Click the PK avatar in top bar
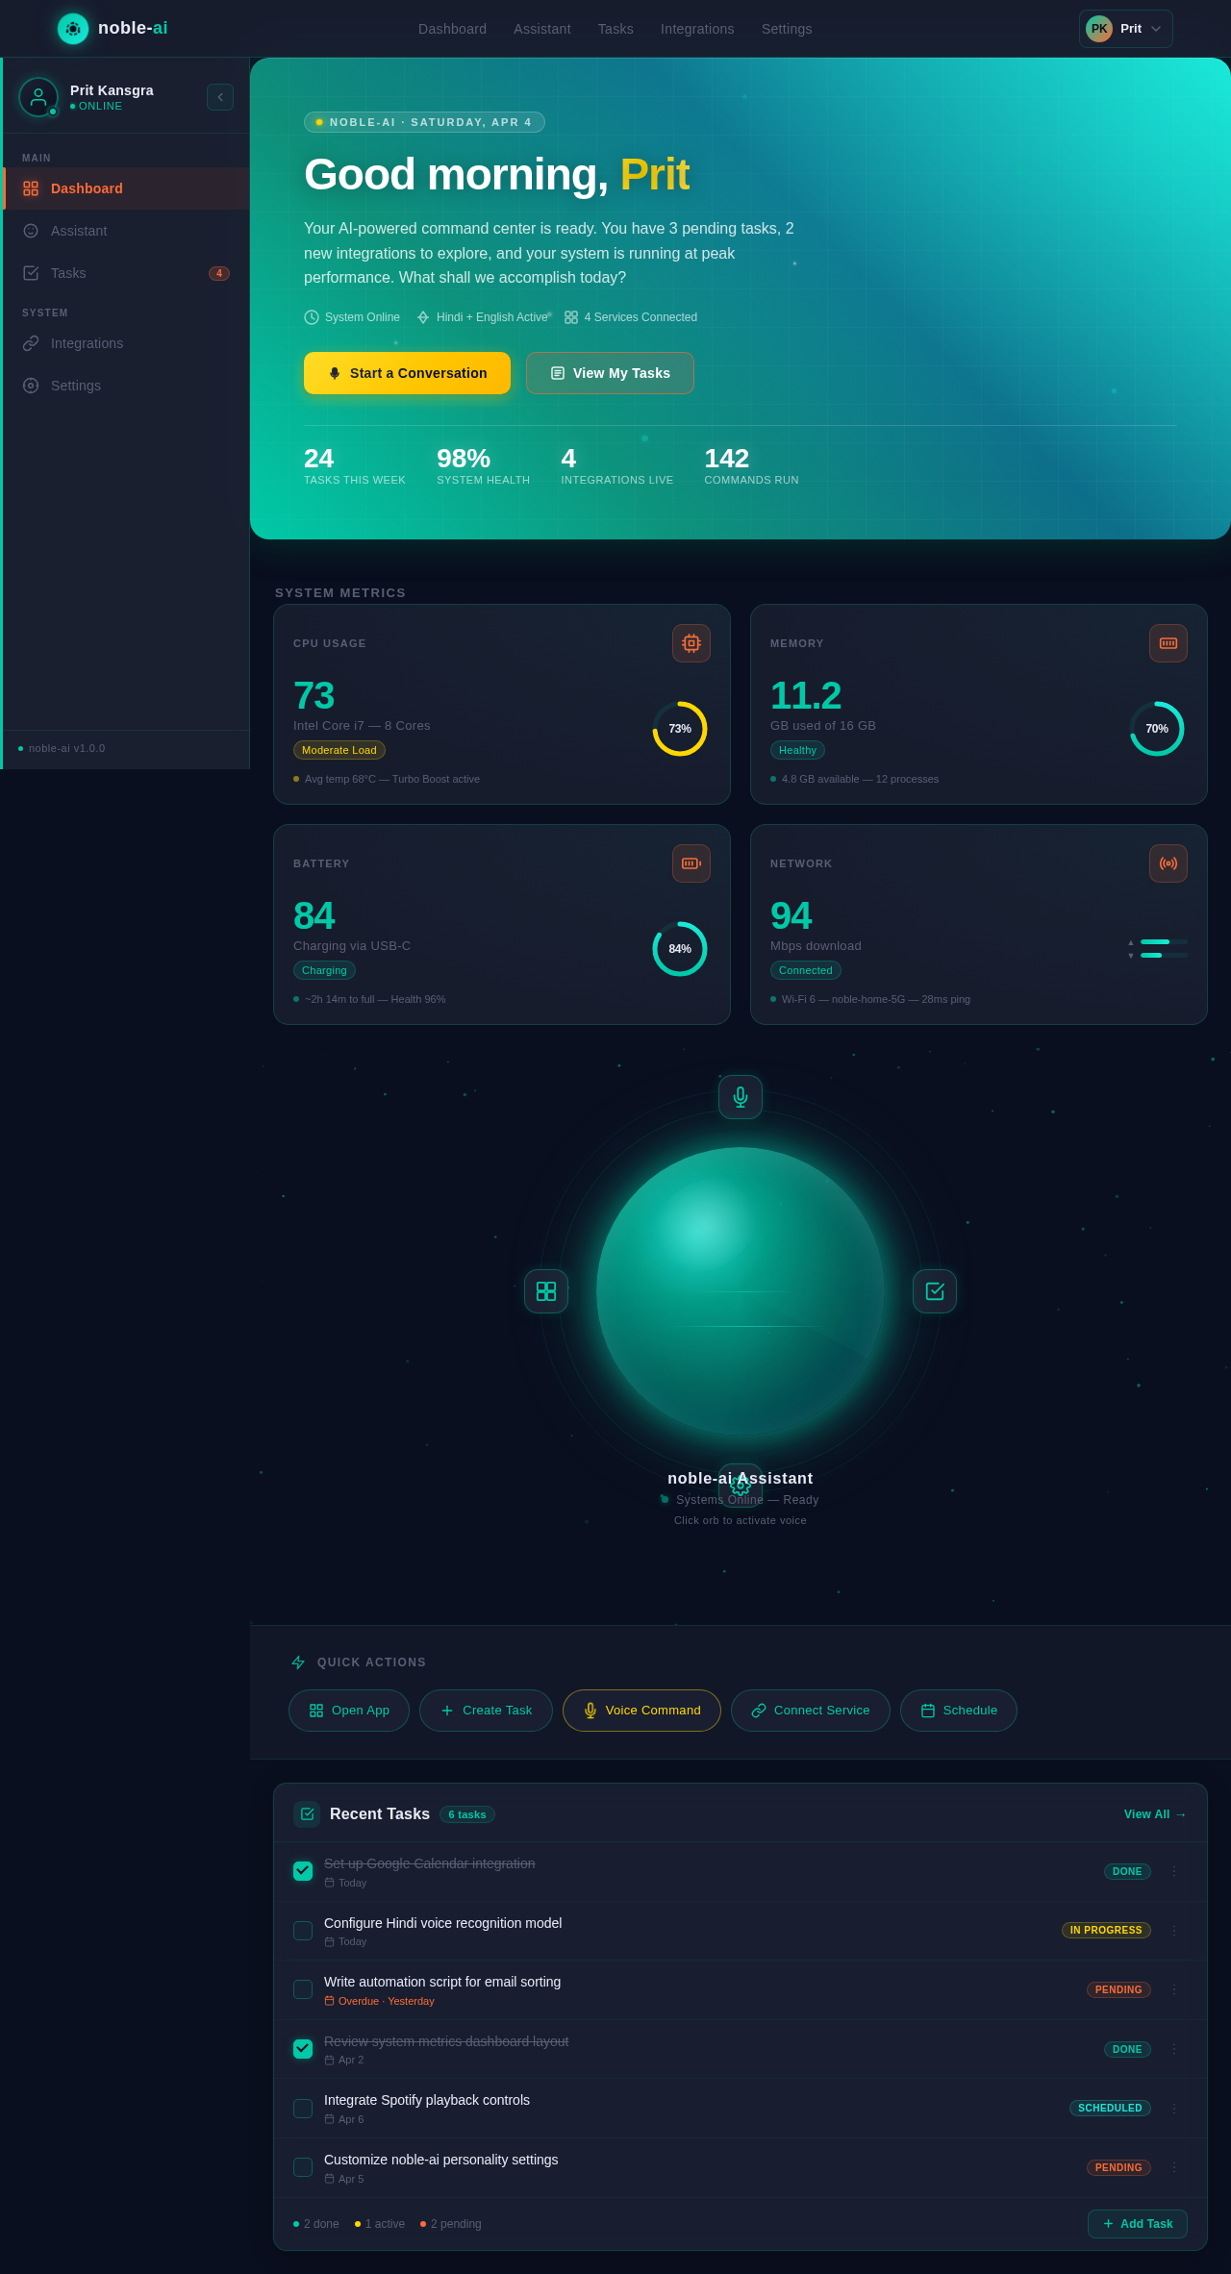This screenshot has height=2274, width=1231. coord(1099,29)
